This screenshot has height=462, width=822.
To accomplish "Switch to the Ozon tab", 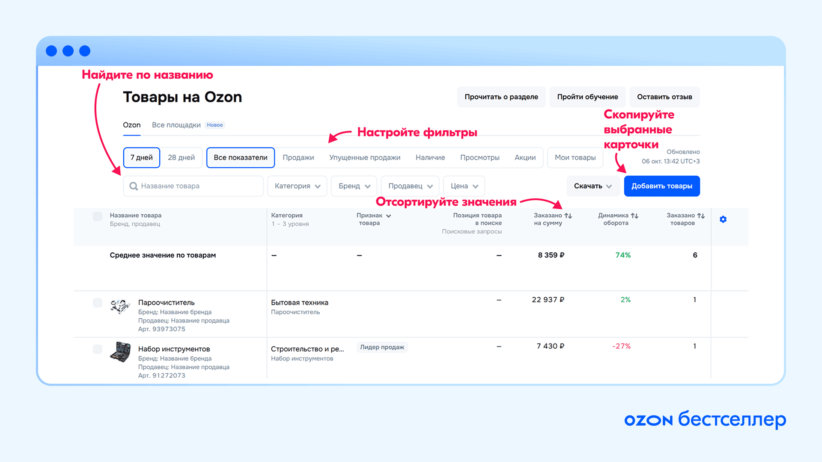I will (132, 125).
